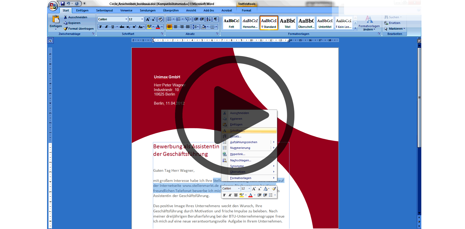Click the Office button logo

click(53, 6)
